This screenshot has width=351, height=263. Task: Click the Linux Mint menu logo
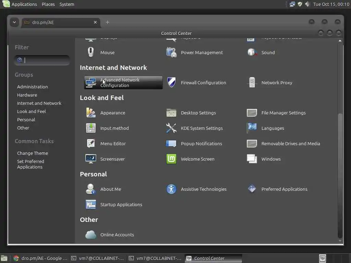tap(6, 4)
